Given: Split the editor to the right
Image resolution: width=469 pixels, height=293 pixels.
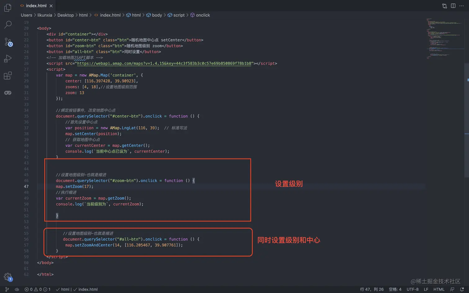Looking at the screenshot, I should coord(453,6).
